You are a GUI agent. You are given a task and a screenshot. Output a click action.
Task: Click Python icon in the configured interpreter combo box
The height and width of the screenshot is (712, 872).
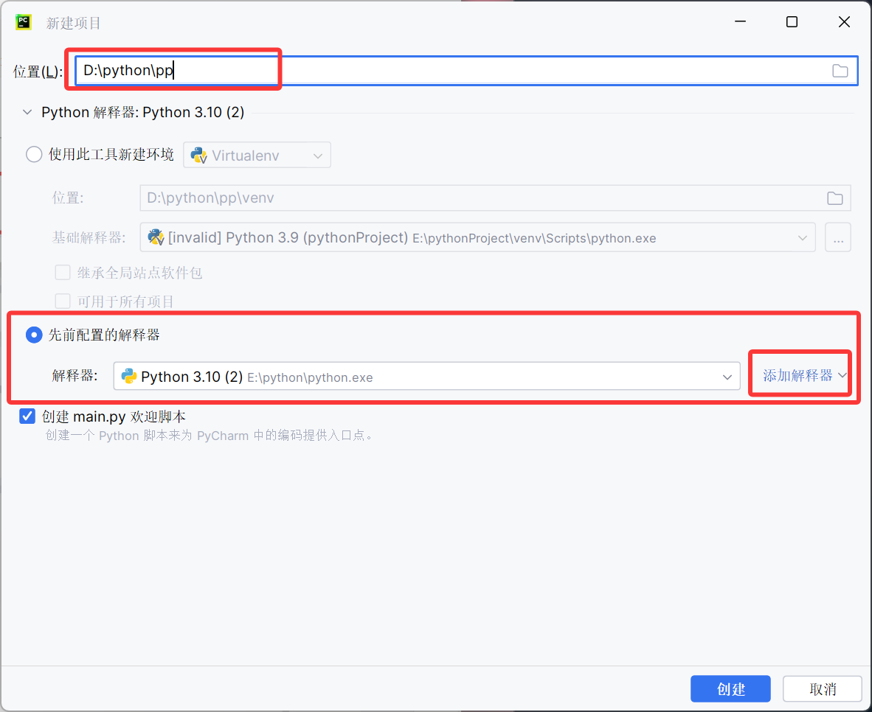point(129,377)
